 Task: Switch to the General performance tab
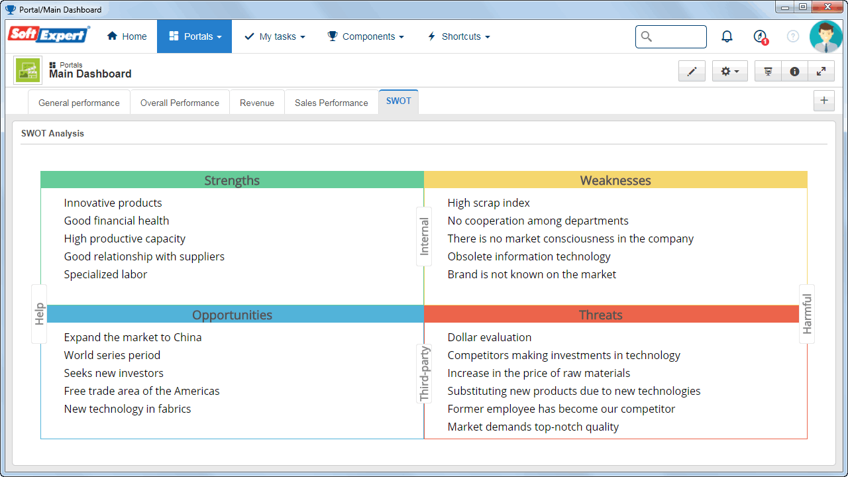[79, 103]
